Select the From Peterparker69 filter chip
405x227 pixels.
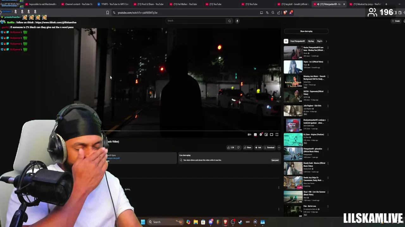coord(297,41)
